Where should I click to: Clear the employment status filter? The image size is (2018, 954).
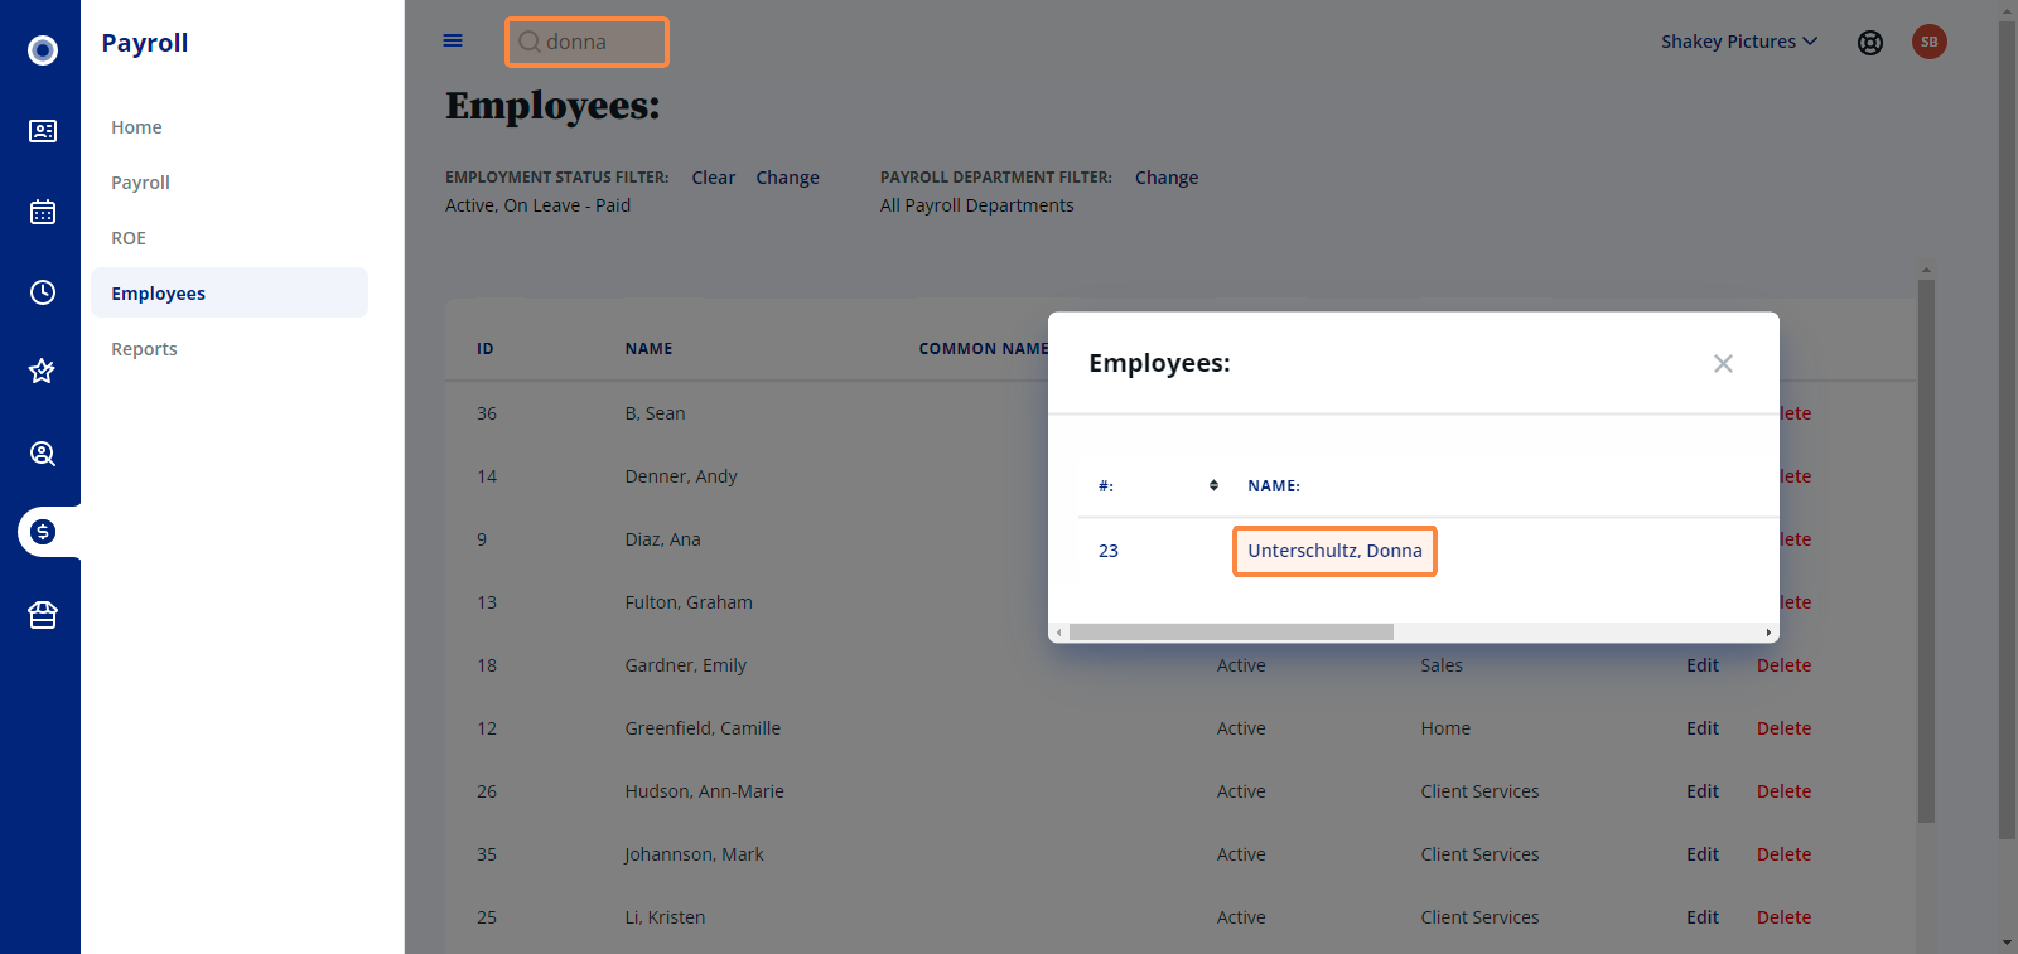coord(712,178)
